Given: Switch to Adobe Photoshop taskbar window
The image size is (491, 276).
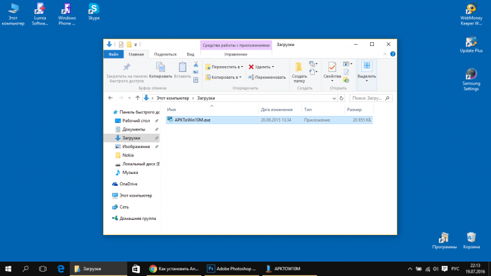Looking at the screenshot, I should [232, 269].
